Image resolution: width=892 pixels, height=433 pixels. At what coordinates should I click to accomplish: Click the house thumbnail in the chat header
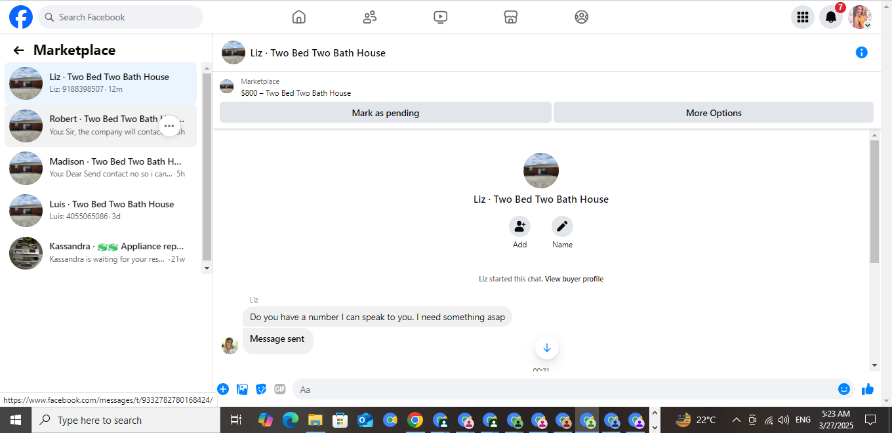(233, 52)
